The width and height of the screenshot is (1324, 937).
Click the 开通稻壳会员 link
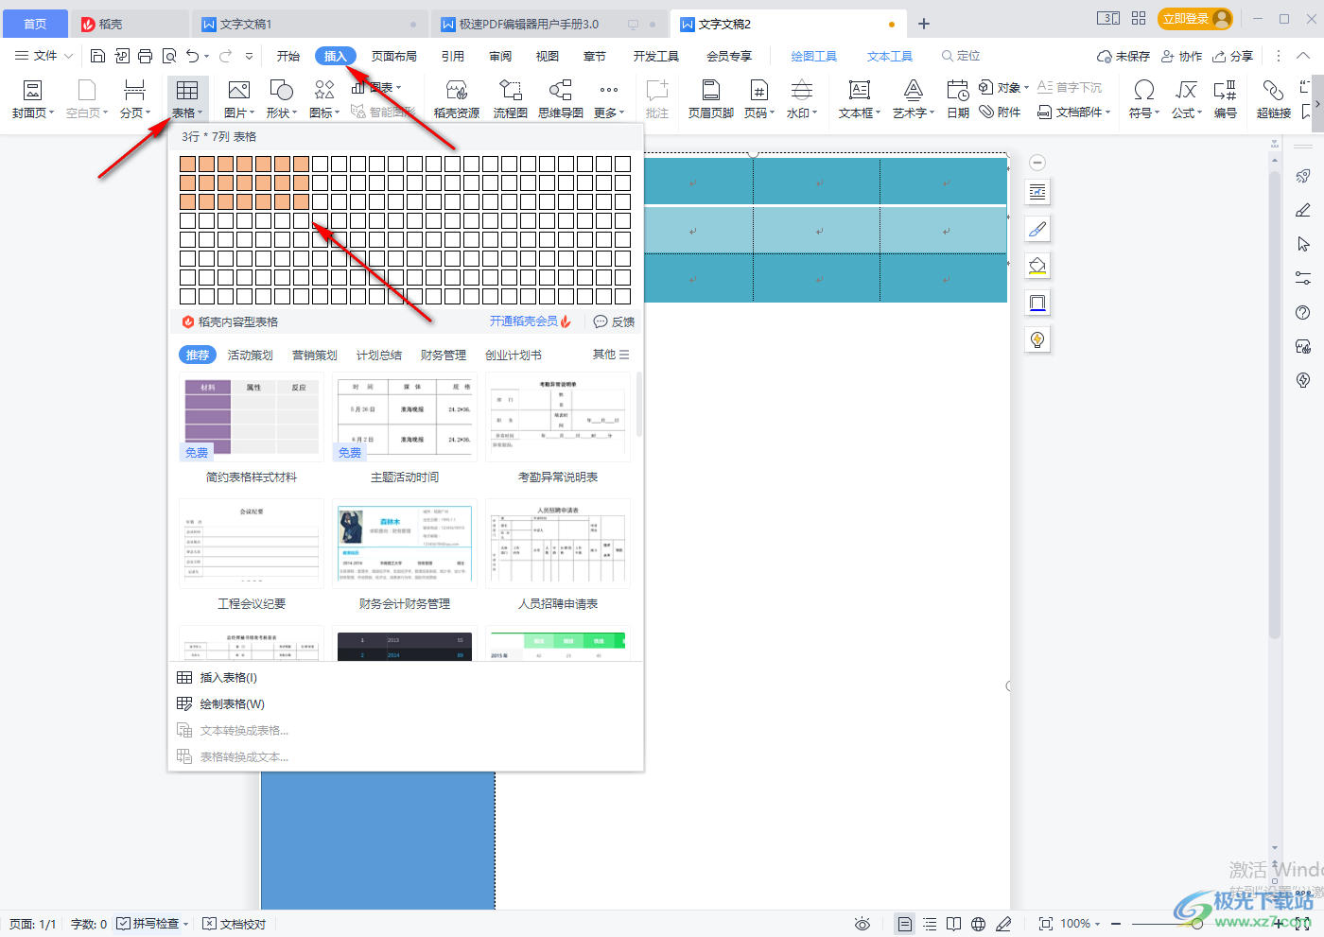(x=530, y=321)
